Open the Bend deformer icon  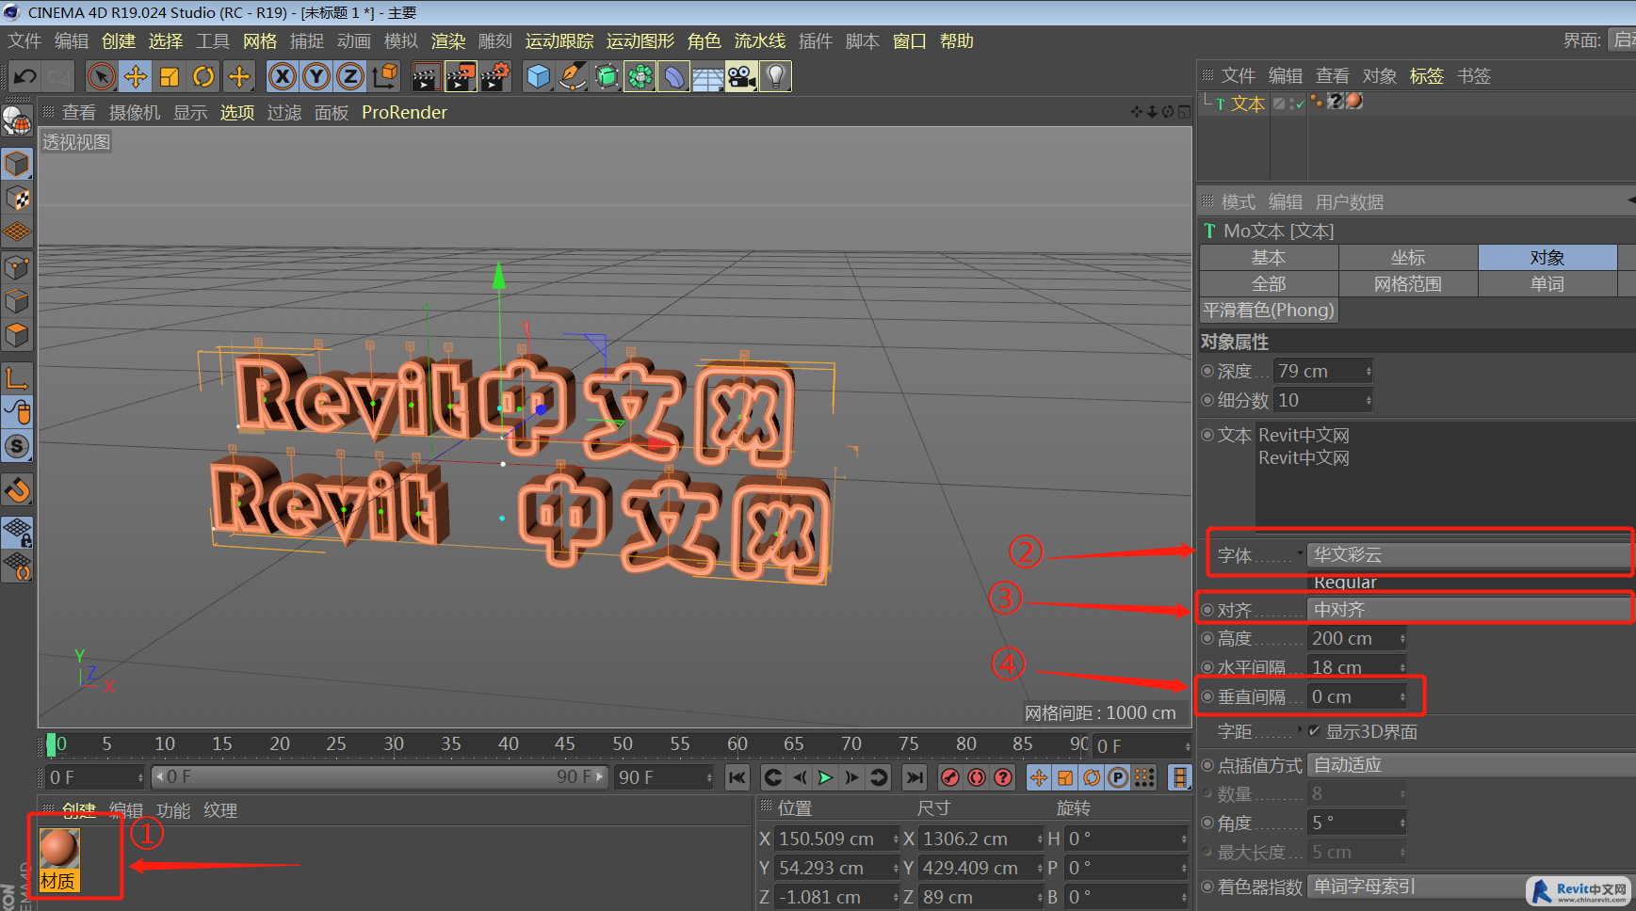click(674, 76)
